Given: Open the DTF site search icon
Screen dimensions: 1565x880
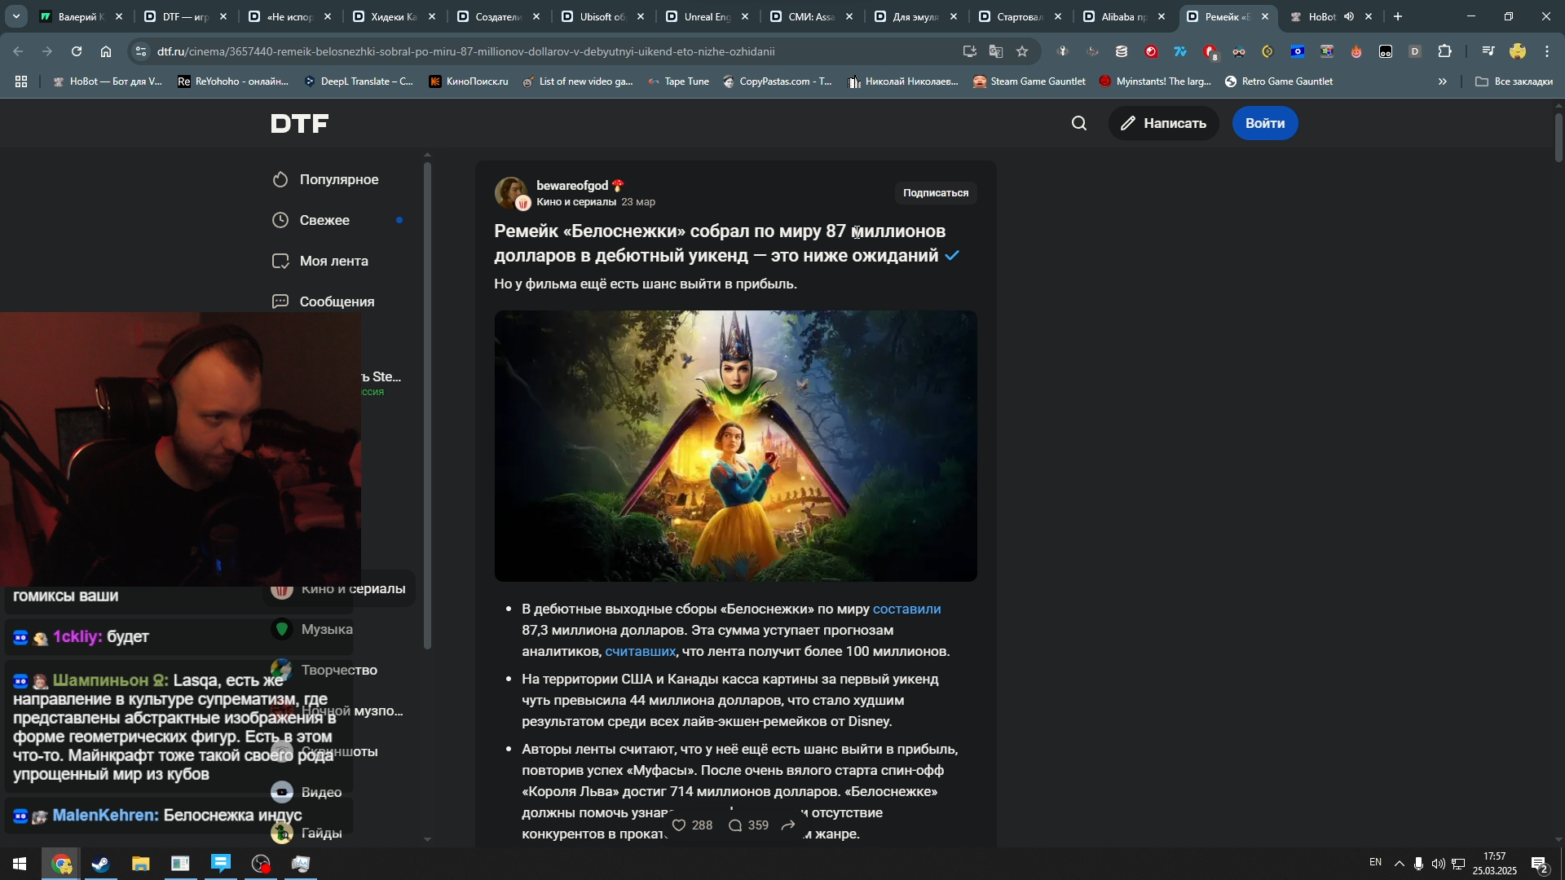Looking at the screenshot, I should (1079, 124).
